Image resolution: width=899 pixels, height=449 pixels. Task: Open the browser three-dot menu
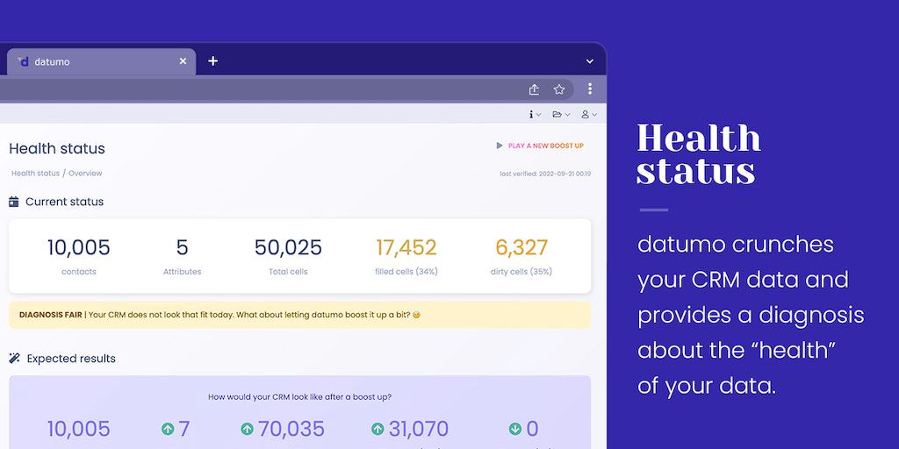pos(590,89)
